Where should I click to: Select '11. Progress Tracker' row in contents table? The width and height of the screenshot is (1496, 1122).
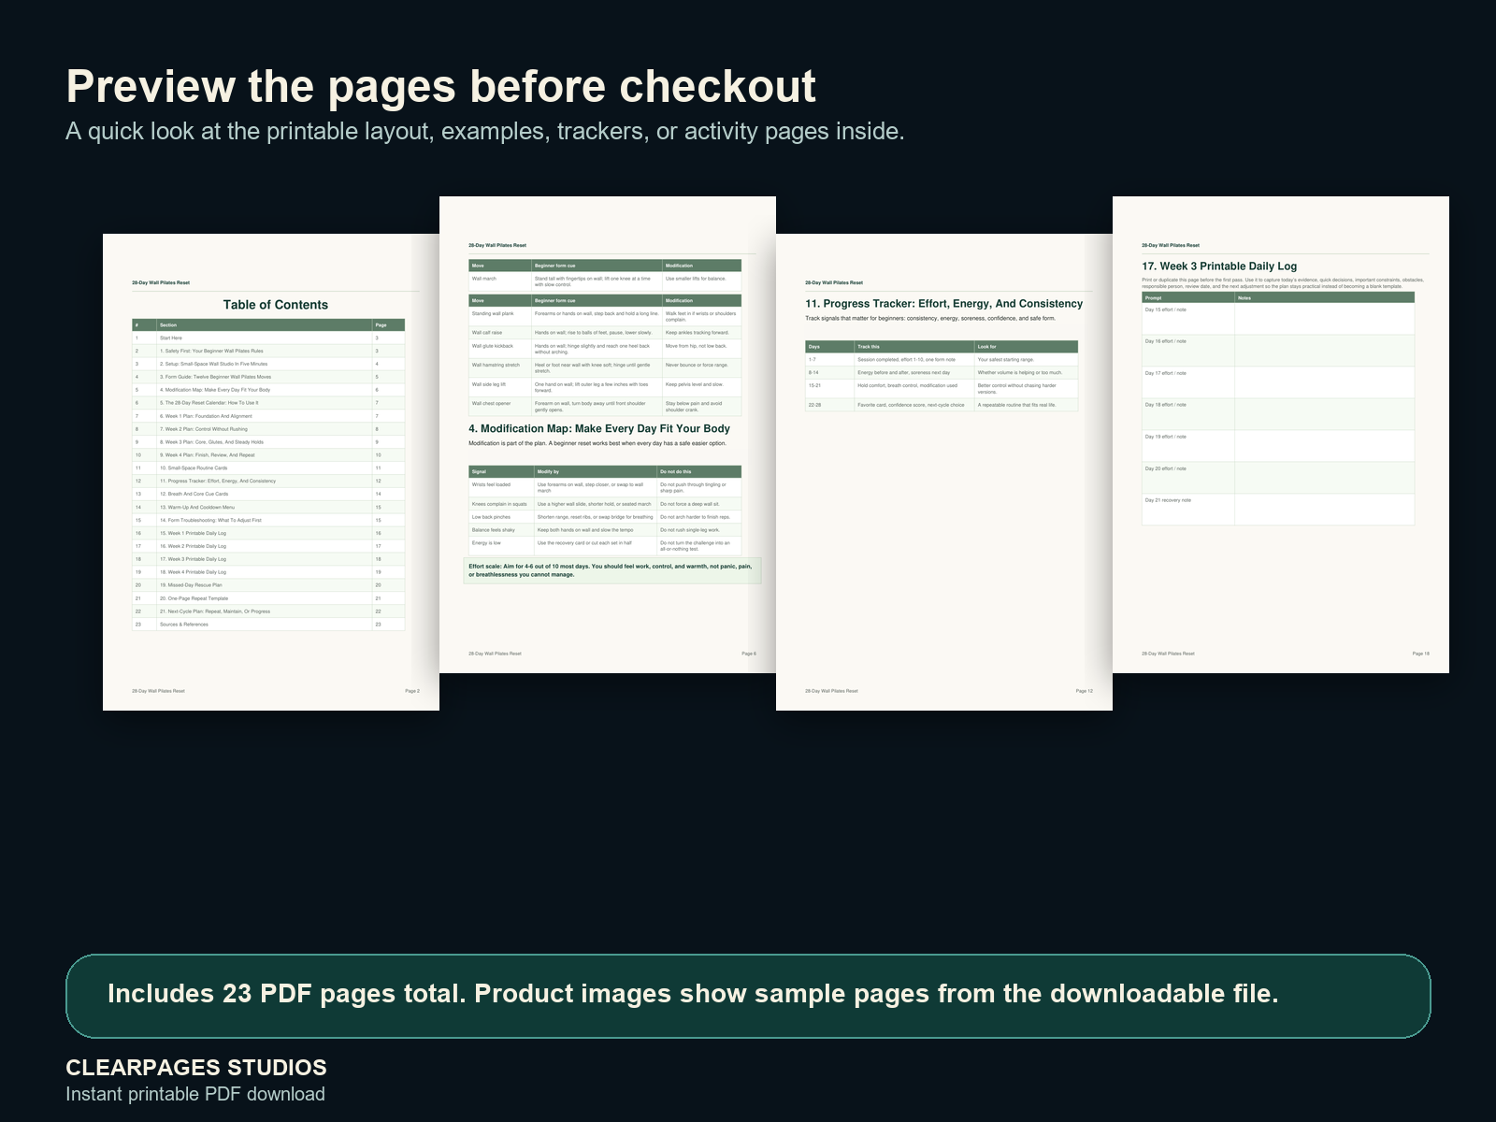(x=268, y=481)
